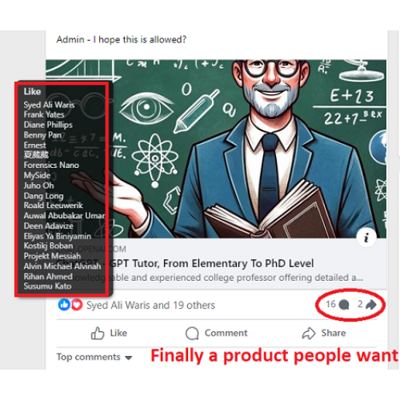The height and width of the screenshot is (400, 400).
Task: Click Susumu Kato in the likers list
Action: tap(47, 286)
